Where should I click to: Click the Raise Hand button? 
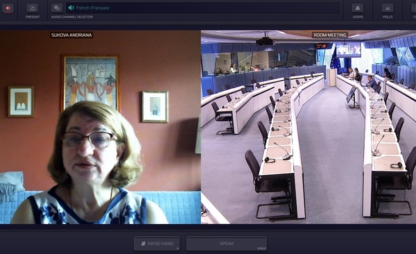click(157, 244)
